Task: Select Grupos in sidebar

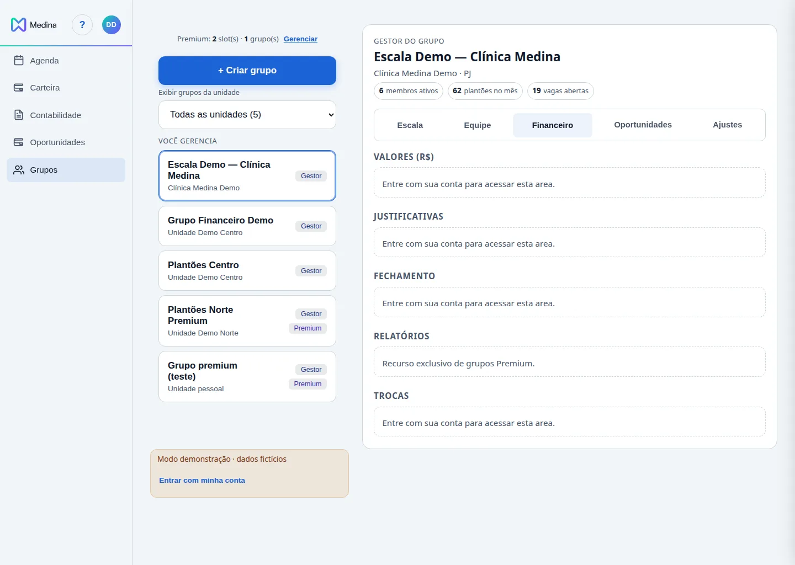Action: click(66, 170)
